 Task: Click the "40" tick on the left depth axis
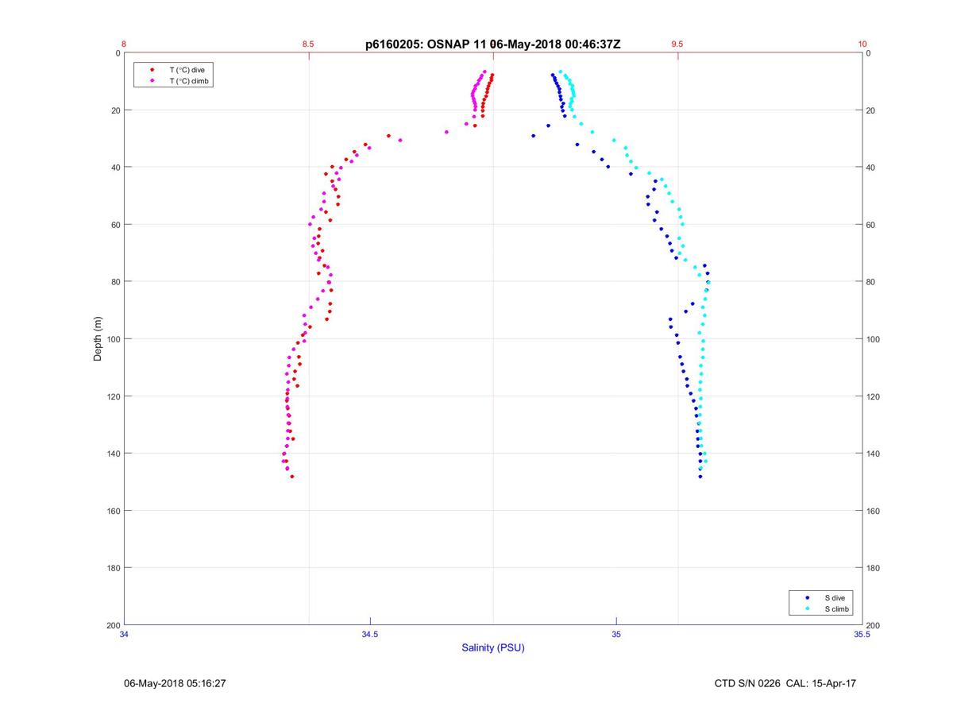pyautogui.click(x=115, y=168)
